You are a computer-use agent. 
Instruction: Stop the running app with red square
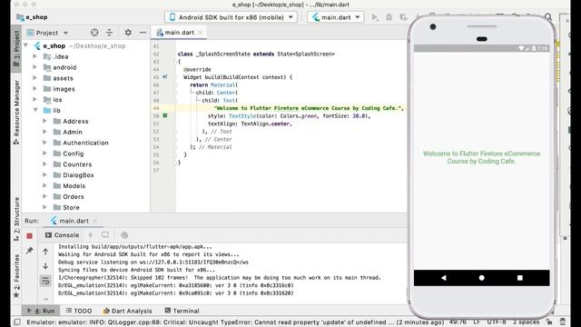point(30,236)
